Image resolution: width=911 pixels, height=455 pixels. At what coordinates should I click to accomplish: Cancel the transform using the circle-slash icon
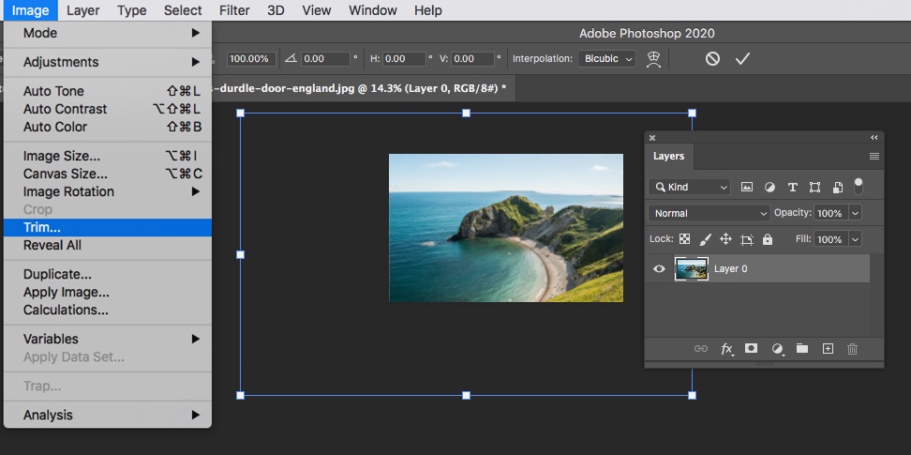(712, 58)
